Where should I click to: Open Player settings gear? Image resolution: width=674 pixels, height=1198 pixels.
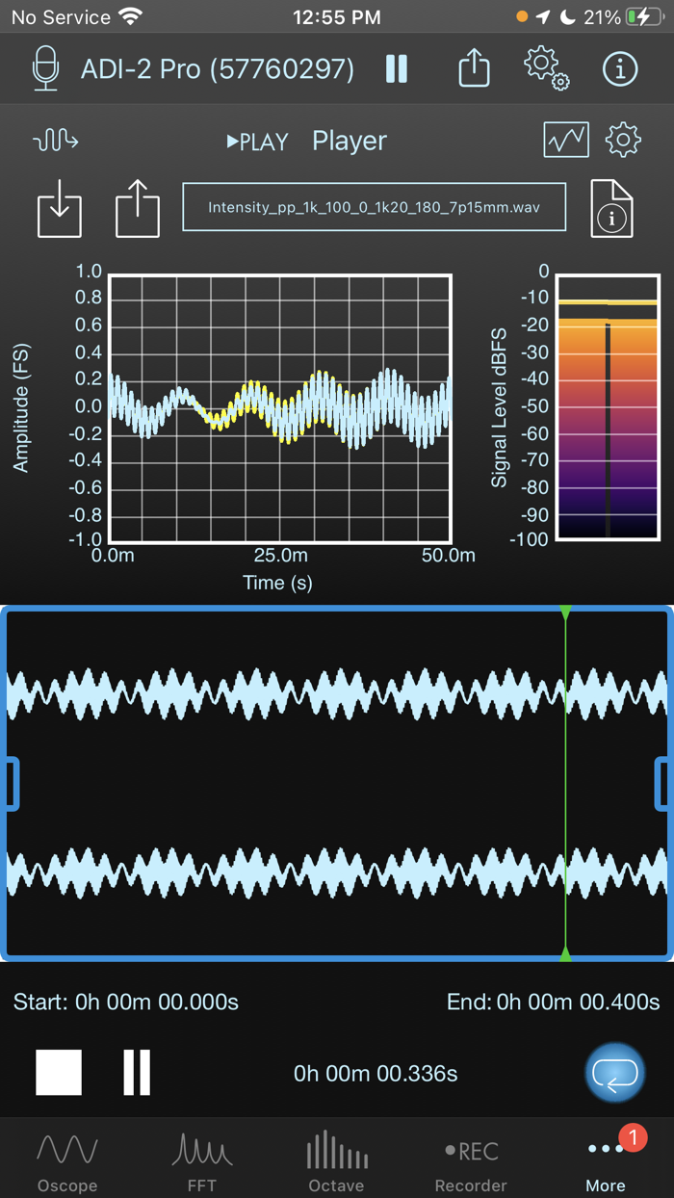point(623,141)
